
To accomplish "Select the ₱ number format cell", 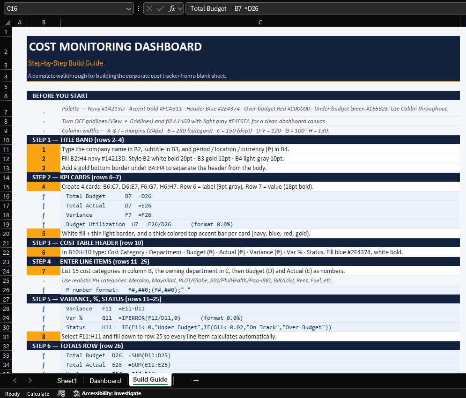I will click(260, 290).
